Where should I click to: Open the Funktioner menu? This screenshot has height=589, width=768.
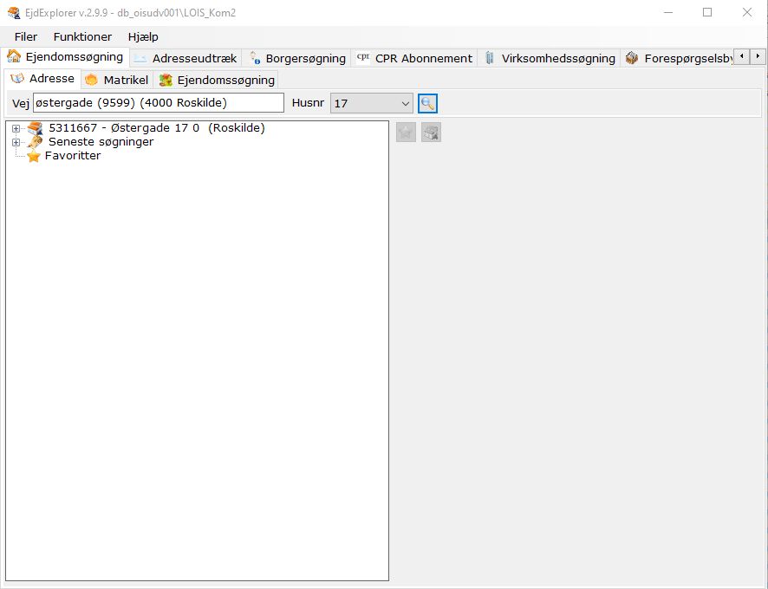82,37
